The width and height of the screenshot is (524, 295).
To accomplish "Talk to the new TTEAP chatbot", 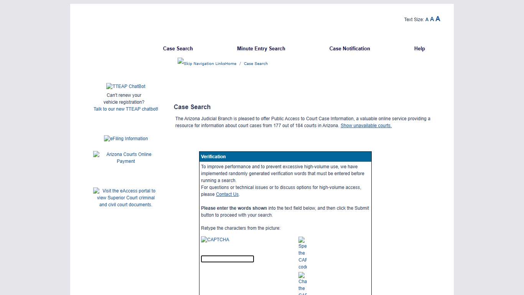I will coord(126,109).
